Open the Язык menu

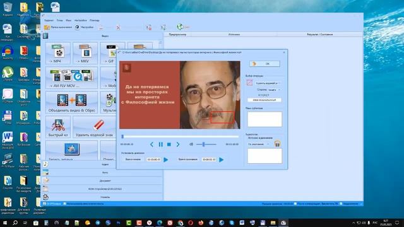[x=69, y=20]
